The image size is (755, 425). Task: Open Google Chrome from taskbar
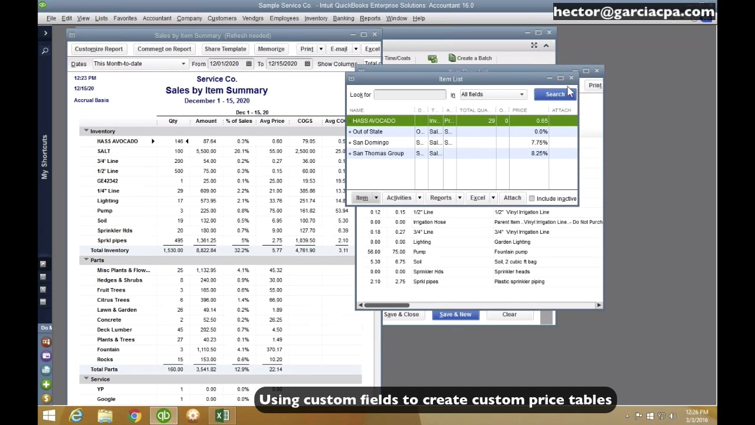pos(134,416)
